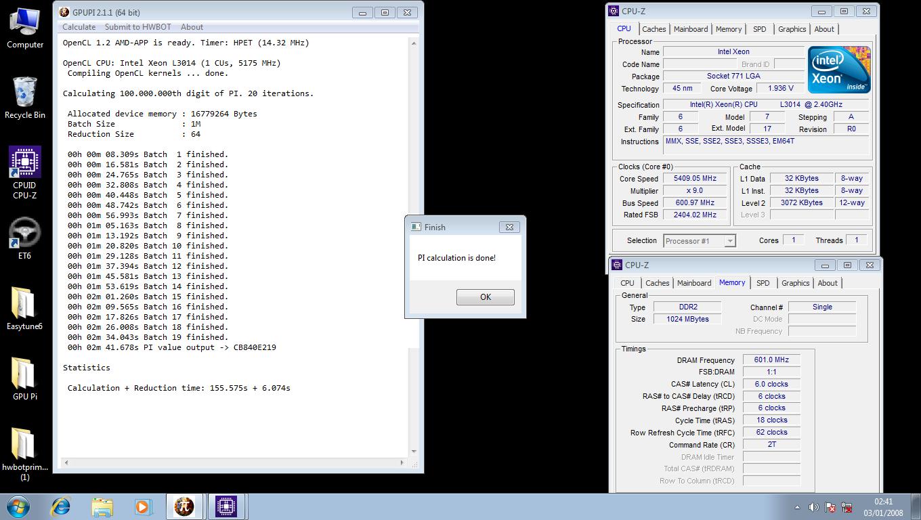Maximize the top CPU-Z window
The image size is (921, 520).
tap(844, 11)
